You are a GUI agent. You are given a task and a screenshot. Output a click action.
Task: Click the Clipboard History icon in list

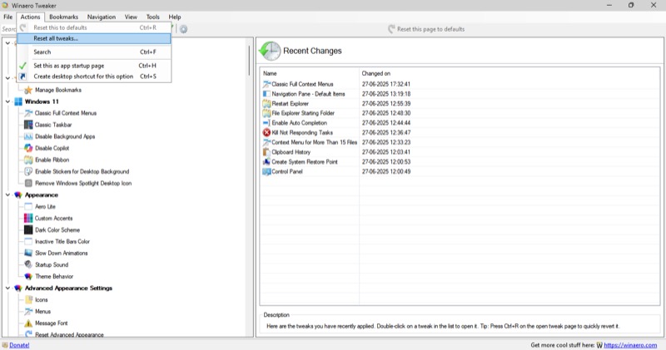tap(266, 152)
